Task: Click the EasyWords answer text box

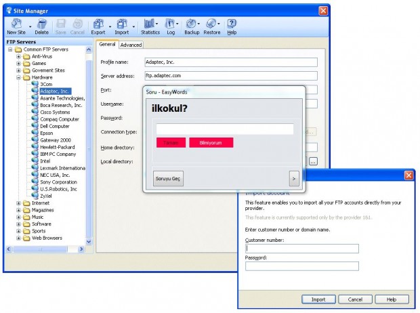Action: tap(225, 129)
